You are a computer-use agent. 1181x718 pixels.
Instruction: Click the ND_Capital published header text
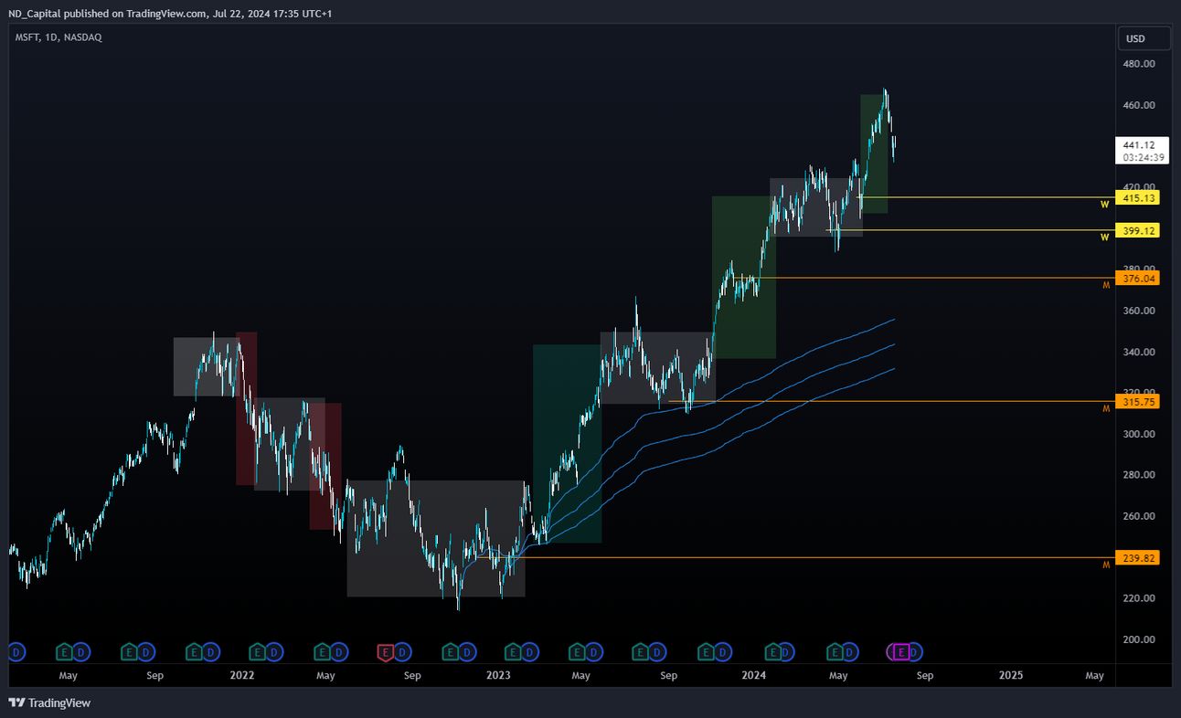coord(170,14)
